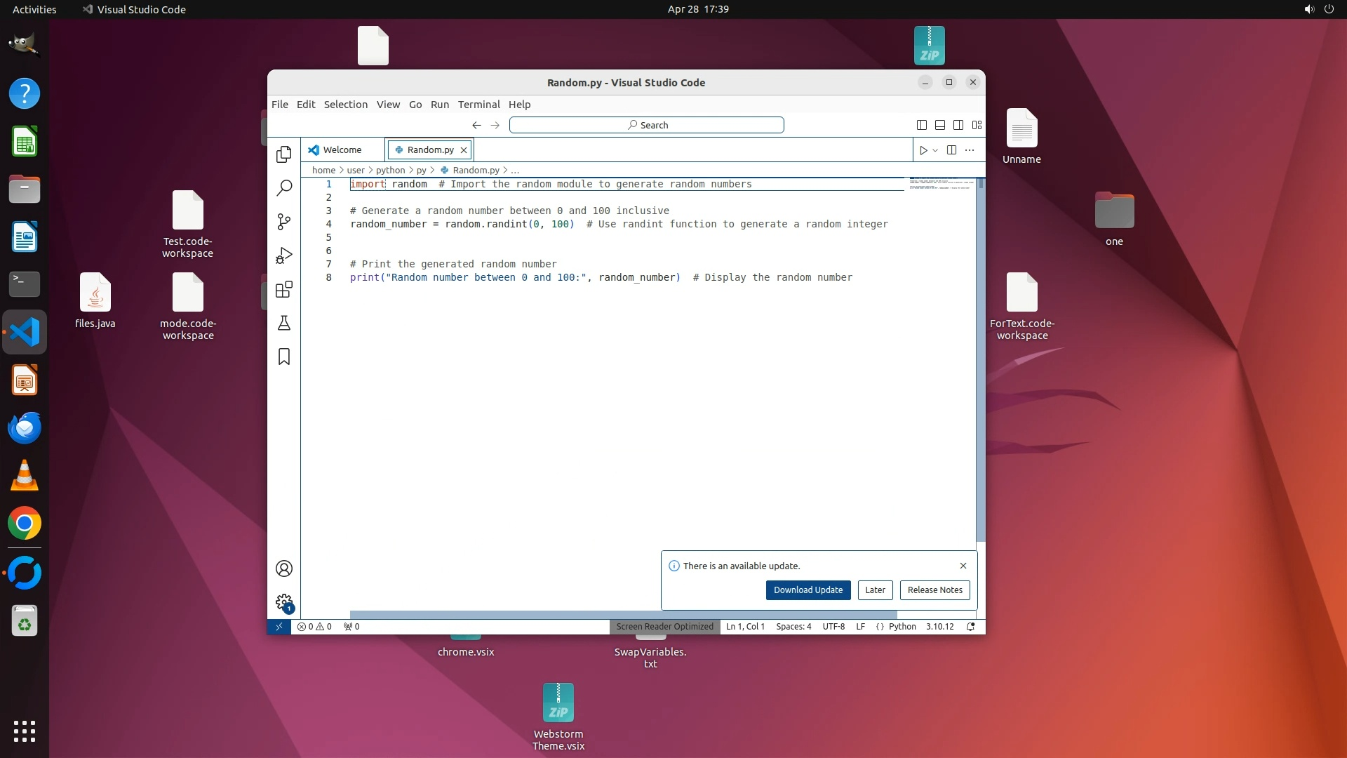
Task: Open the Search view in activity bar
Action: click(x=283, y=188)
